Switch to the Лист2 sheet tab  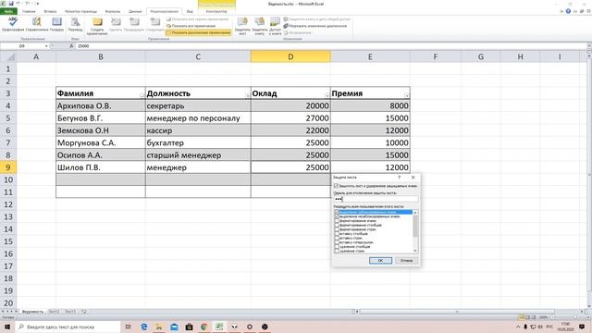tap(54, 312)
